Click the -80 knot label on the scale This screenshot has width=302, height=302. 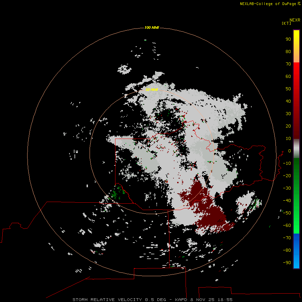pos(287,250)
